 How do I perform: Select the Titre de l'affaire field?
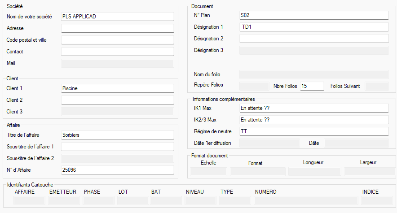117,135
